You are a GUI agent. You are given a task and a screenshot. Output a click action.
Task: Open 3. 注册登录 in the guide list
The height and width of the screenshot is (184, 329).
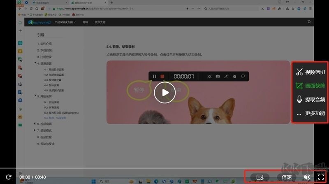pos(44,57)
